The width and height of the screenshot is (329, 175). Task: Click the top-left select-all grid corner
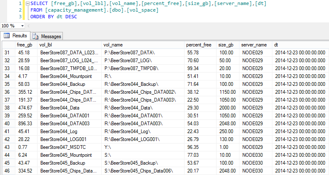[x=7, y=45]
